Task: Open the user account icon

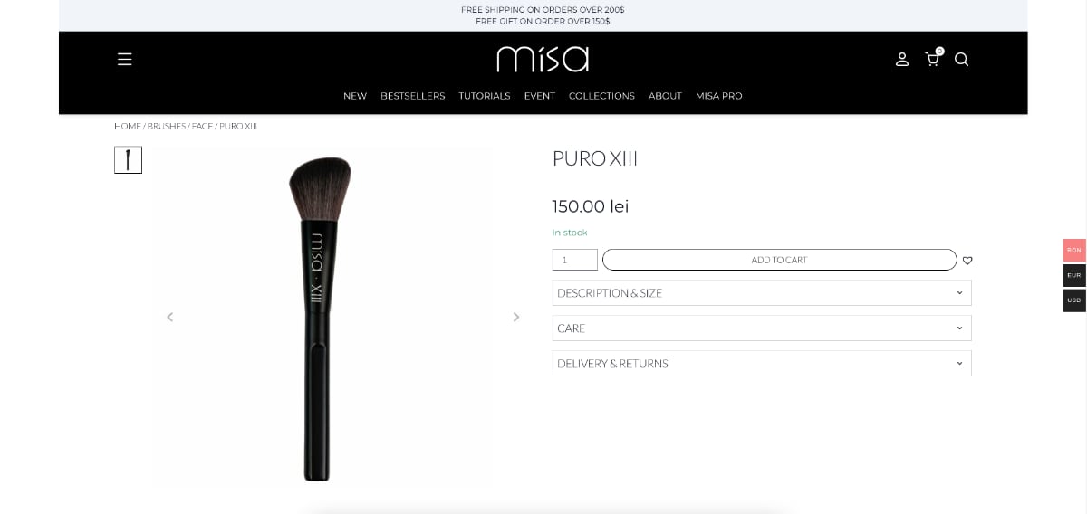Action: (902, 59)
